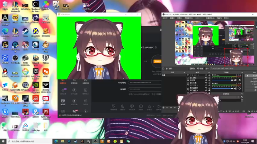The width and height of the screenshot is (257, 144).
Task: Open the Recycle Bin desktop icon
Action: 5,5
